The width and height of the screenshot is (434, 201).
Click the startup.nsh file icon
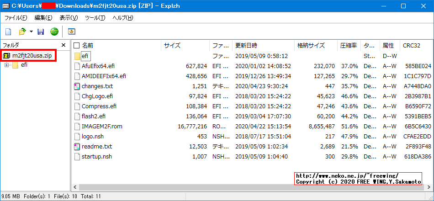pyautogui.click(x=77, y=157)
